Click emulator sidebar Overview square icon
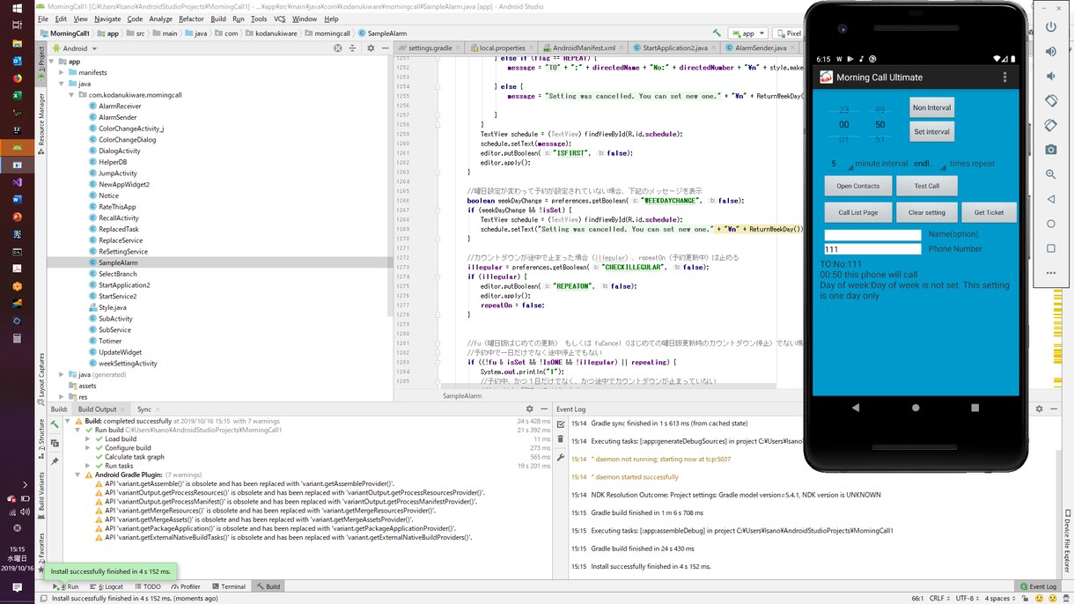 (x=1050, y=248)
